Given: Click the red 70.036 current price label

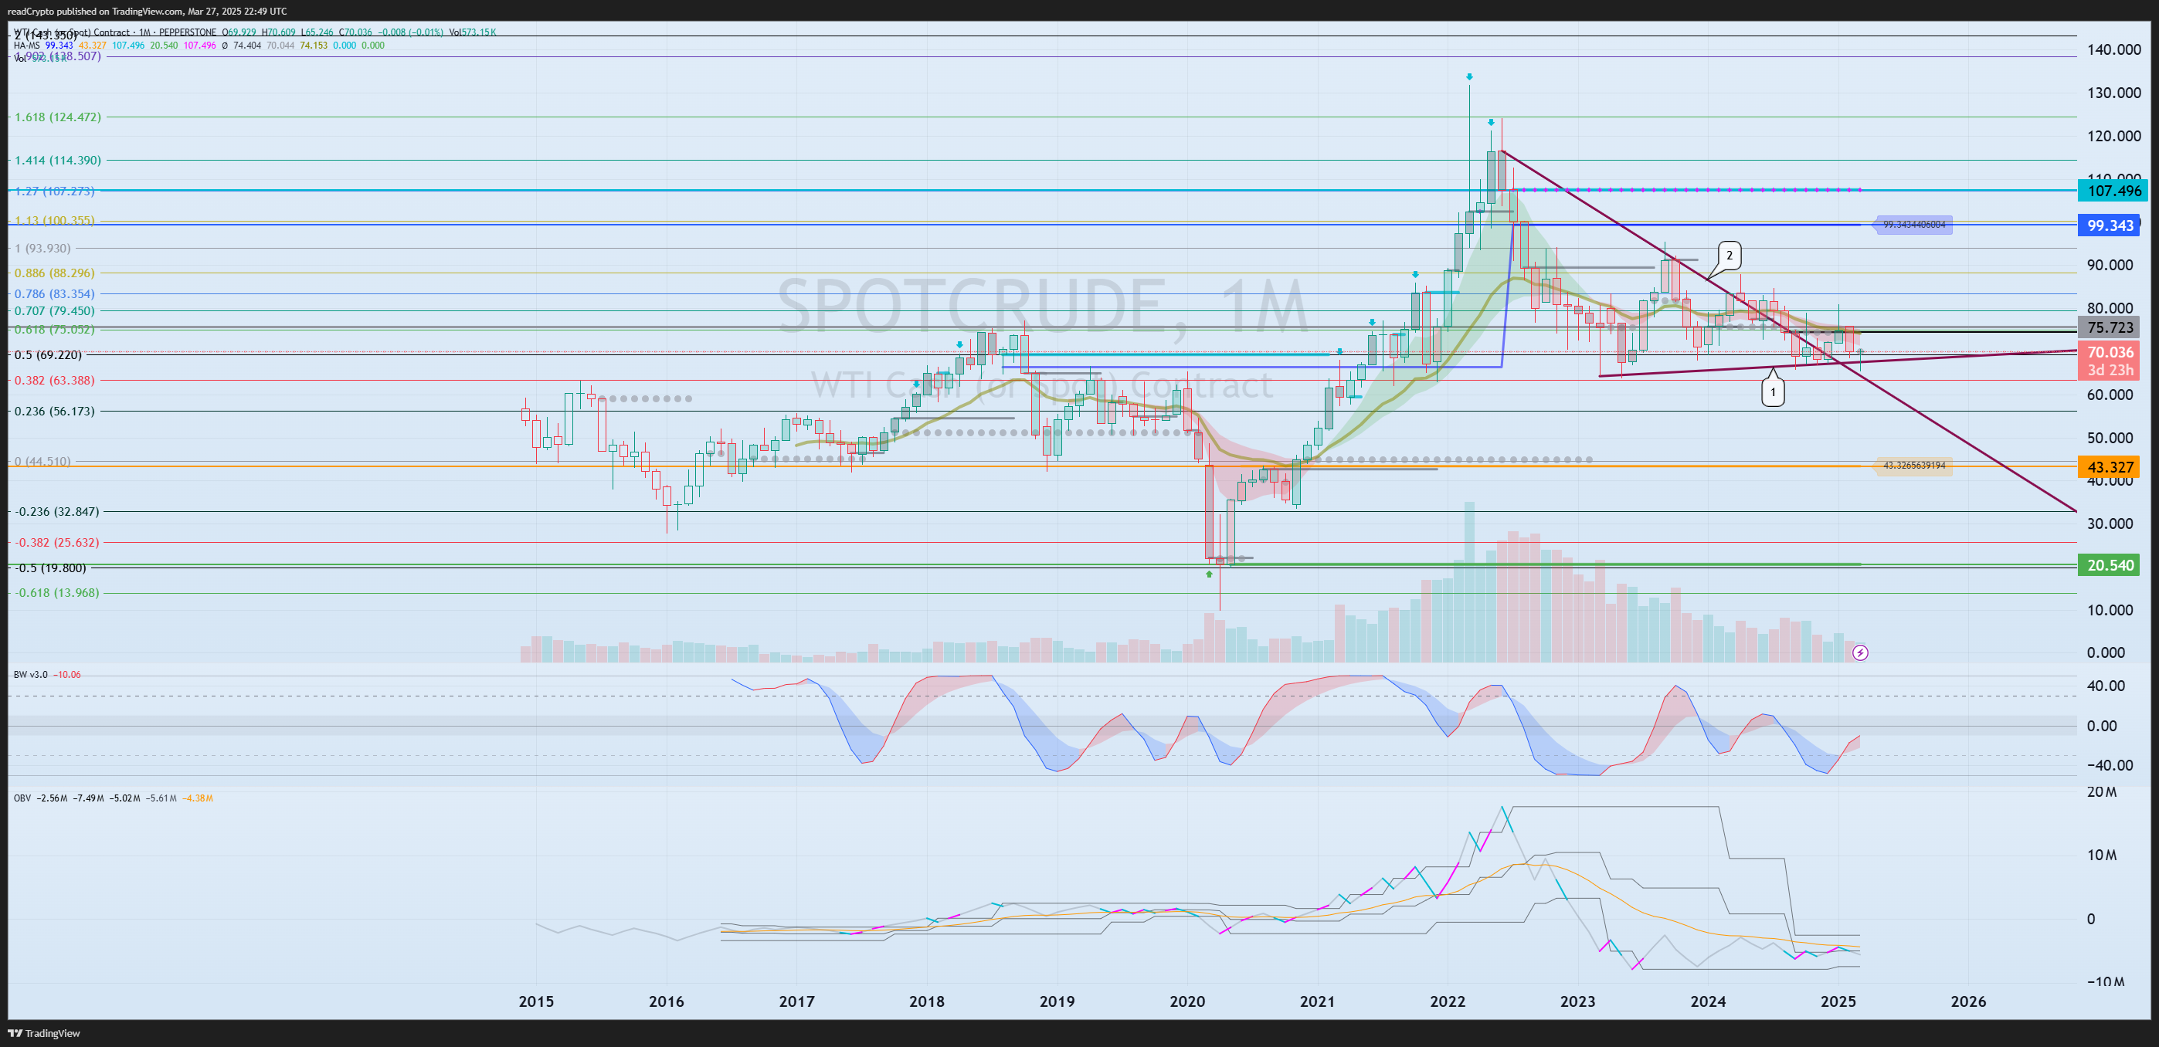Looking at the screenshot, I should click(x=2109, y=353).
